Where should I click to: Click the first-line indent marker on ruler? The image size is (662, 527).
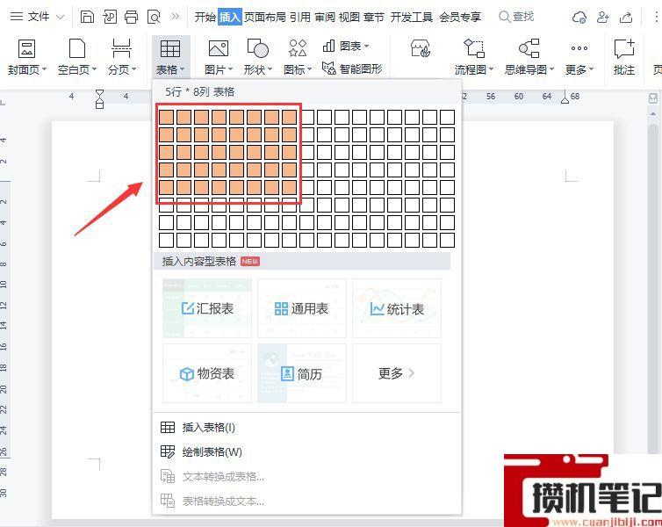[x=99, y=94]
